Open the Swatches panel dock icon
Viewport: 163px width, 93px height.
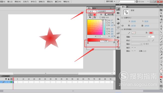click(118, 13)
